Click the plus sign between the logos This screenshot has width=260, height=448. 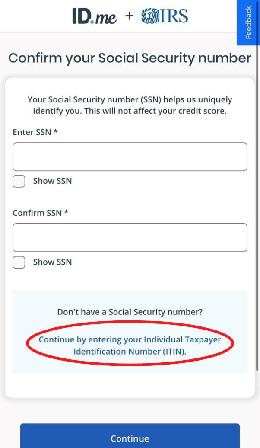129,16
